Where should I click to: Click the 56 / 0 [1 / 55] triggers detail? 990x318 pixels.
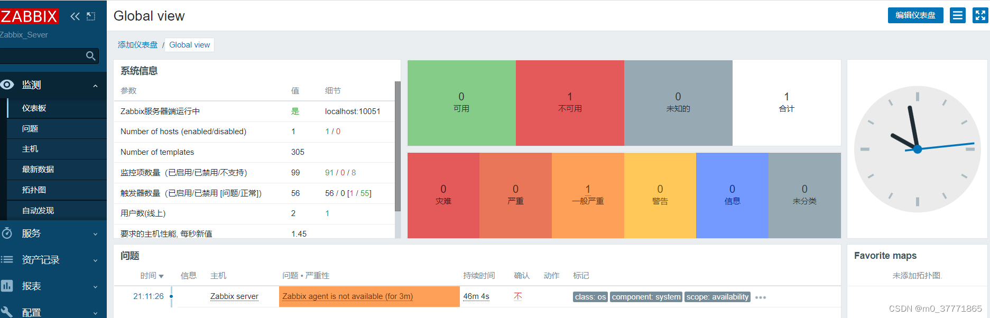point(348,193)
